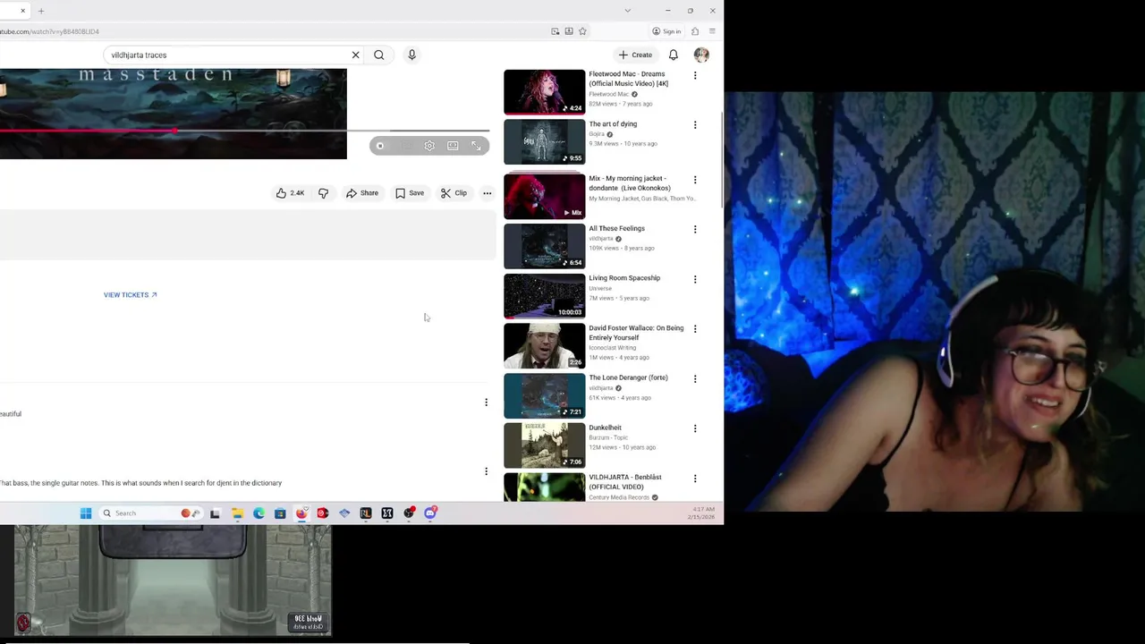Open Dunkelheit by Burzum video
Viewport: 1145px width, 644px height.
(544, 445)
